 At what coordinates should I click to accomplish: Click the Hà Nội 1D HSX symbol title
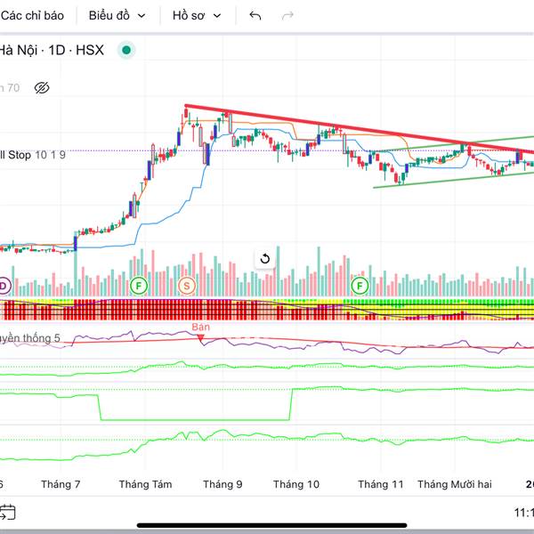[x=51, y=51]
